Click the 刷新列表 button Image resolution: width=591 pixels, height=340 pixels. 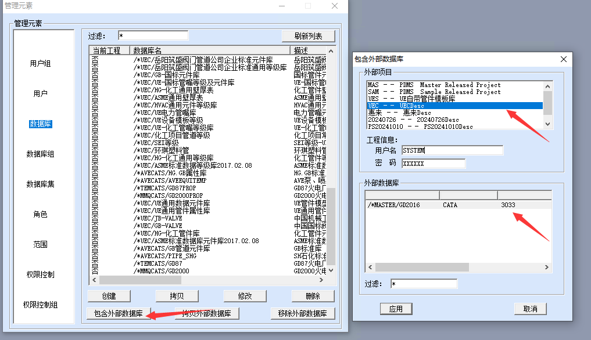pyautogui.click(x=309, y=36)
